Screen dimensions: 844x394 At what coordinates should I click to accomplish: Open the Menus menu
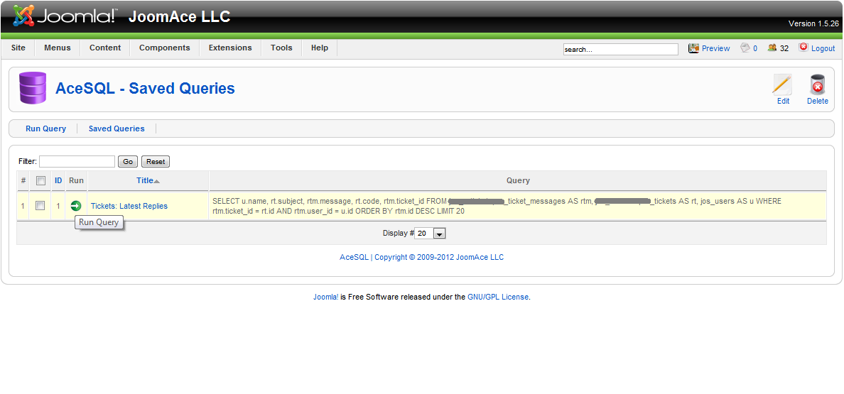coord(58,48)
